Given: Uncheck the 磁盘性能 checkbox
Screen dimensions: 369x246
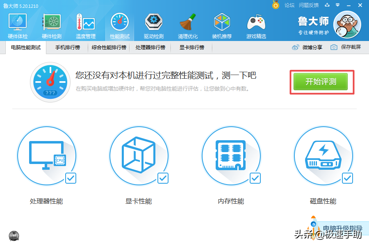Looking at the screenshot, I should pos(347,178).
